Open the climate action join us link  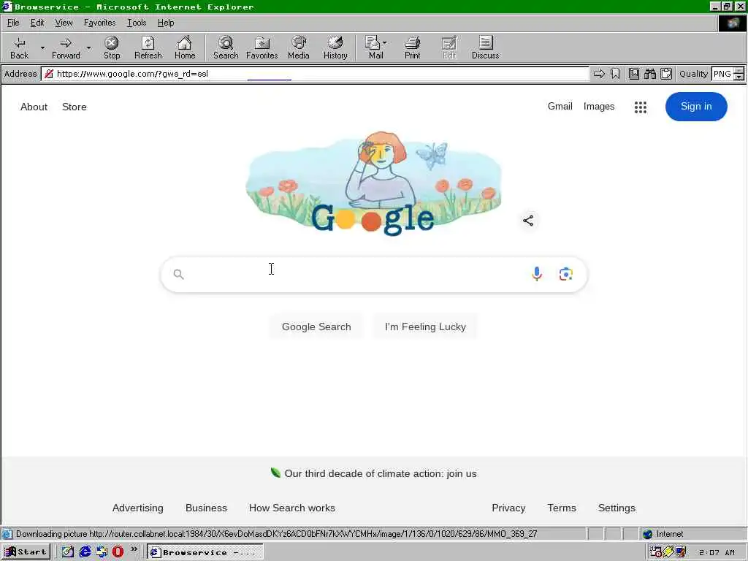[380, 473]
